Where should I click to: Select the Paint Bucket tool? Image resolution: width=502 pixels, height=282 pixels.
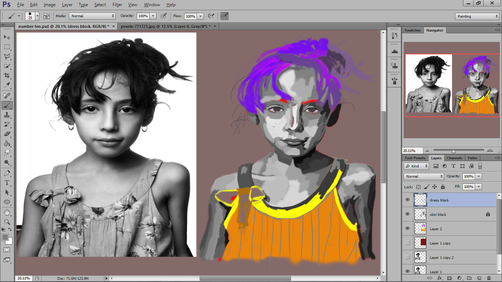(7, 144)
